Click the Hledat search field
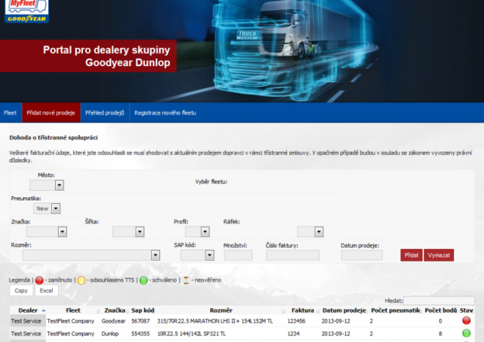The height and width of the screenshot is (342, 484). (x=439, y=300)
